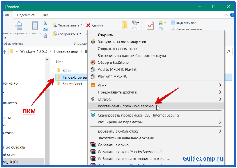Select the YaPin folder name

click(67, 71)
